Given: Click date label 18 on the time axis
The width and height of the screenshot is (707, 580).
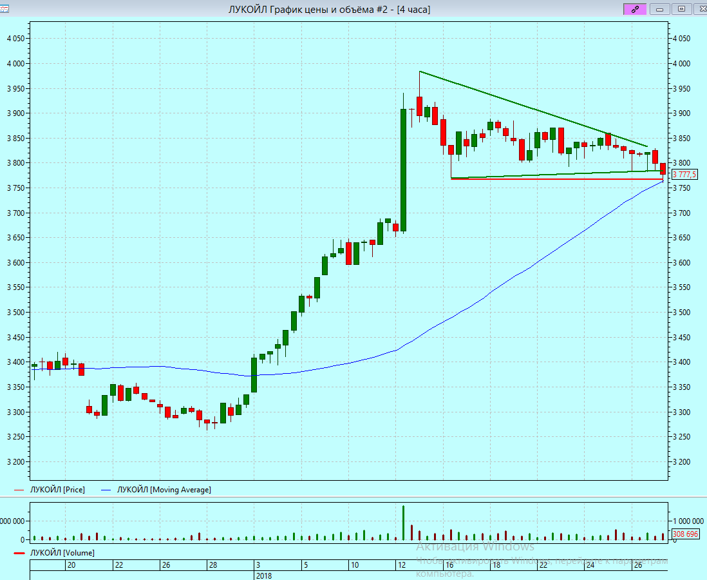Looking at the screenshot, I should click(496, 565).
